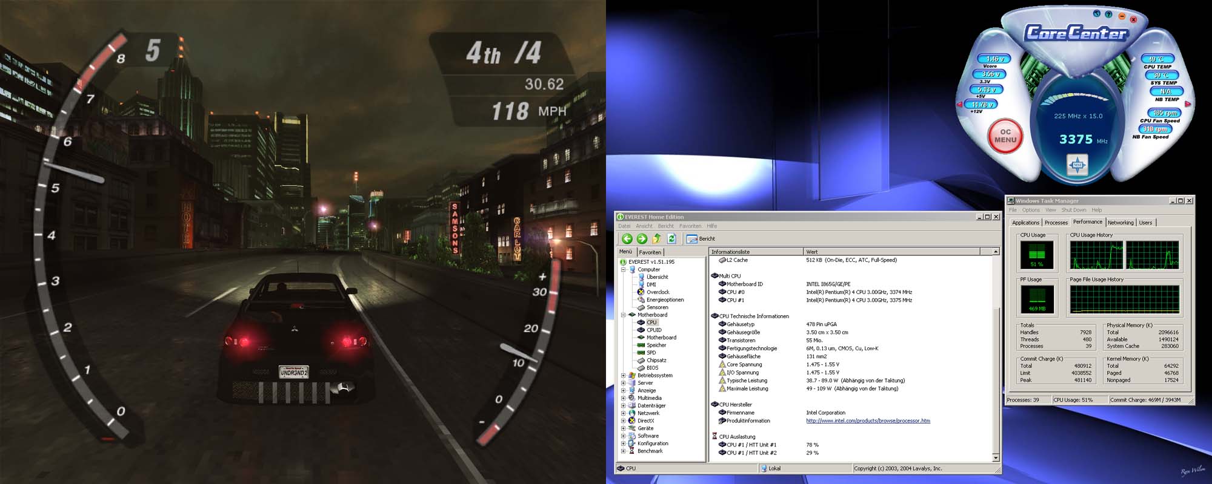Screen dimensions: 1212x484
Task: Click the CoreCenter teal arrow icon beside help
Action: [1096, 13]
